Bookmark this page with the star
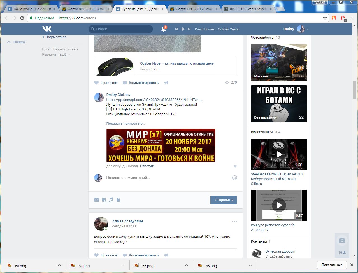This screenshot has height=273, width=358. coord(325,18)
